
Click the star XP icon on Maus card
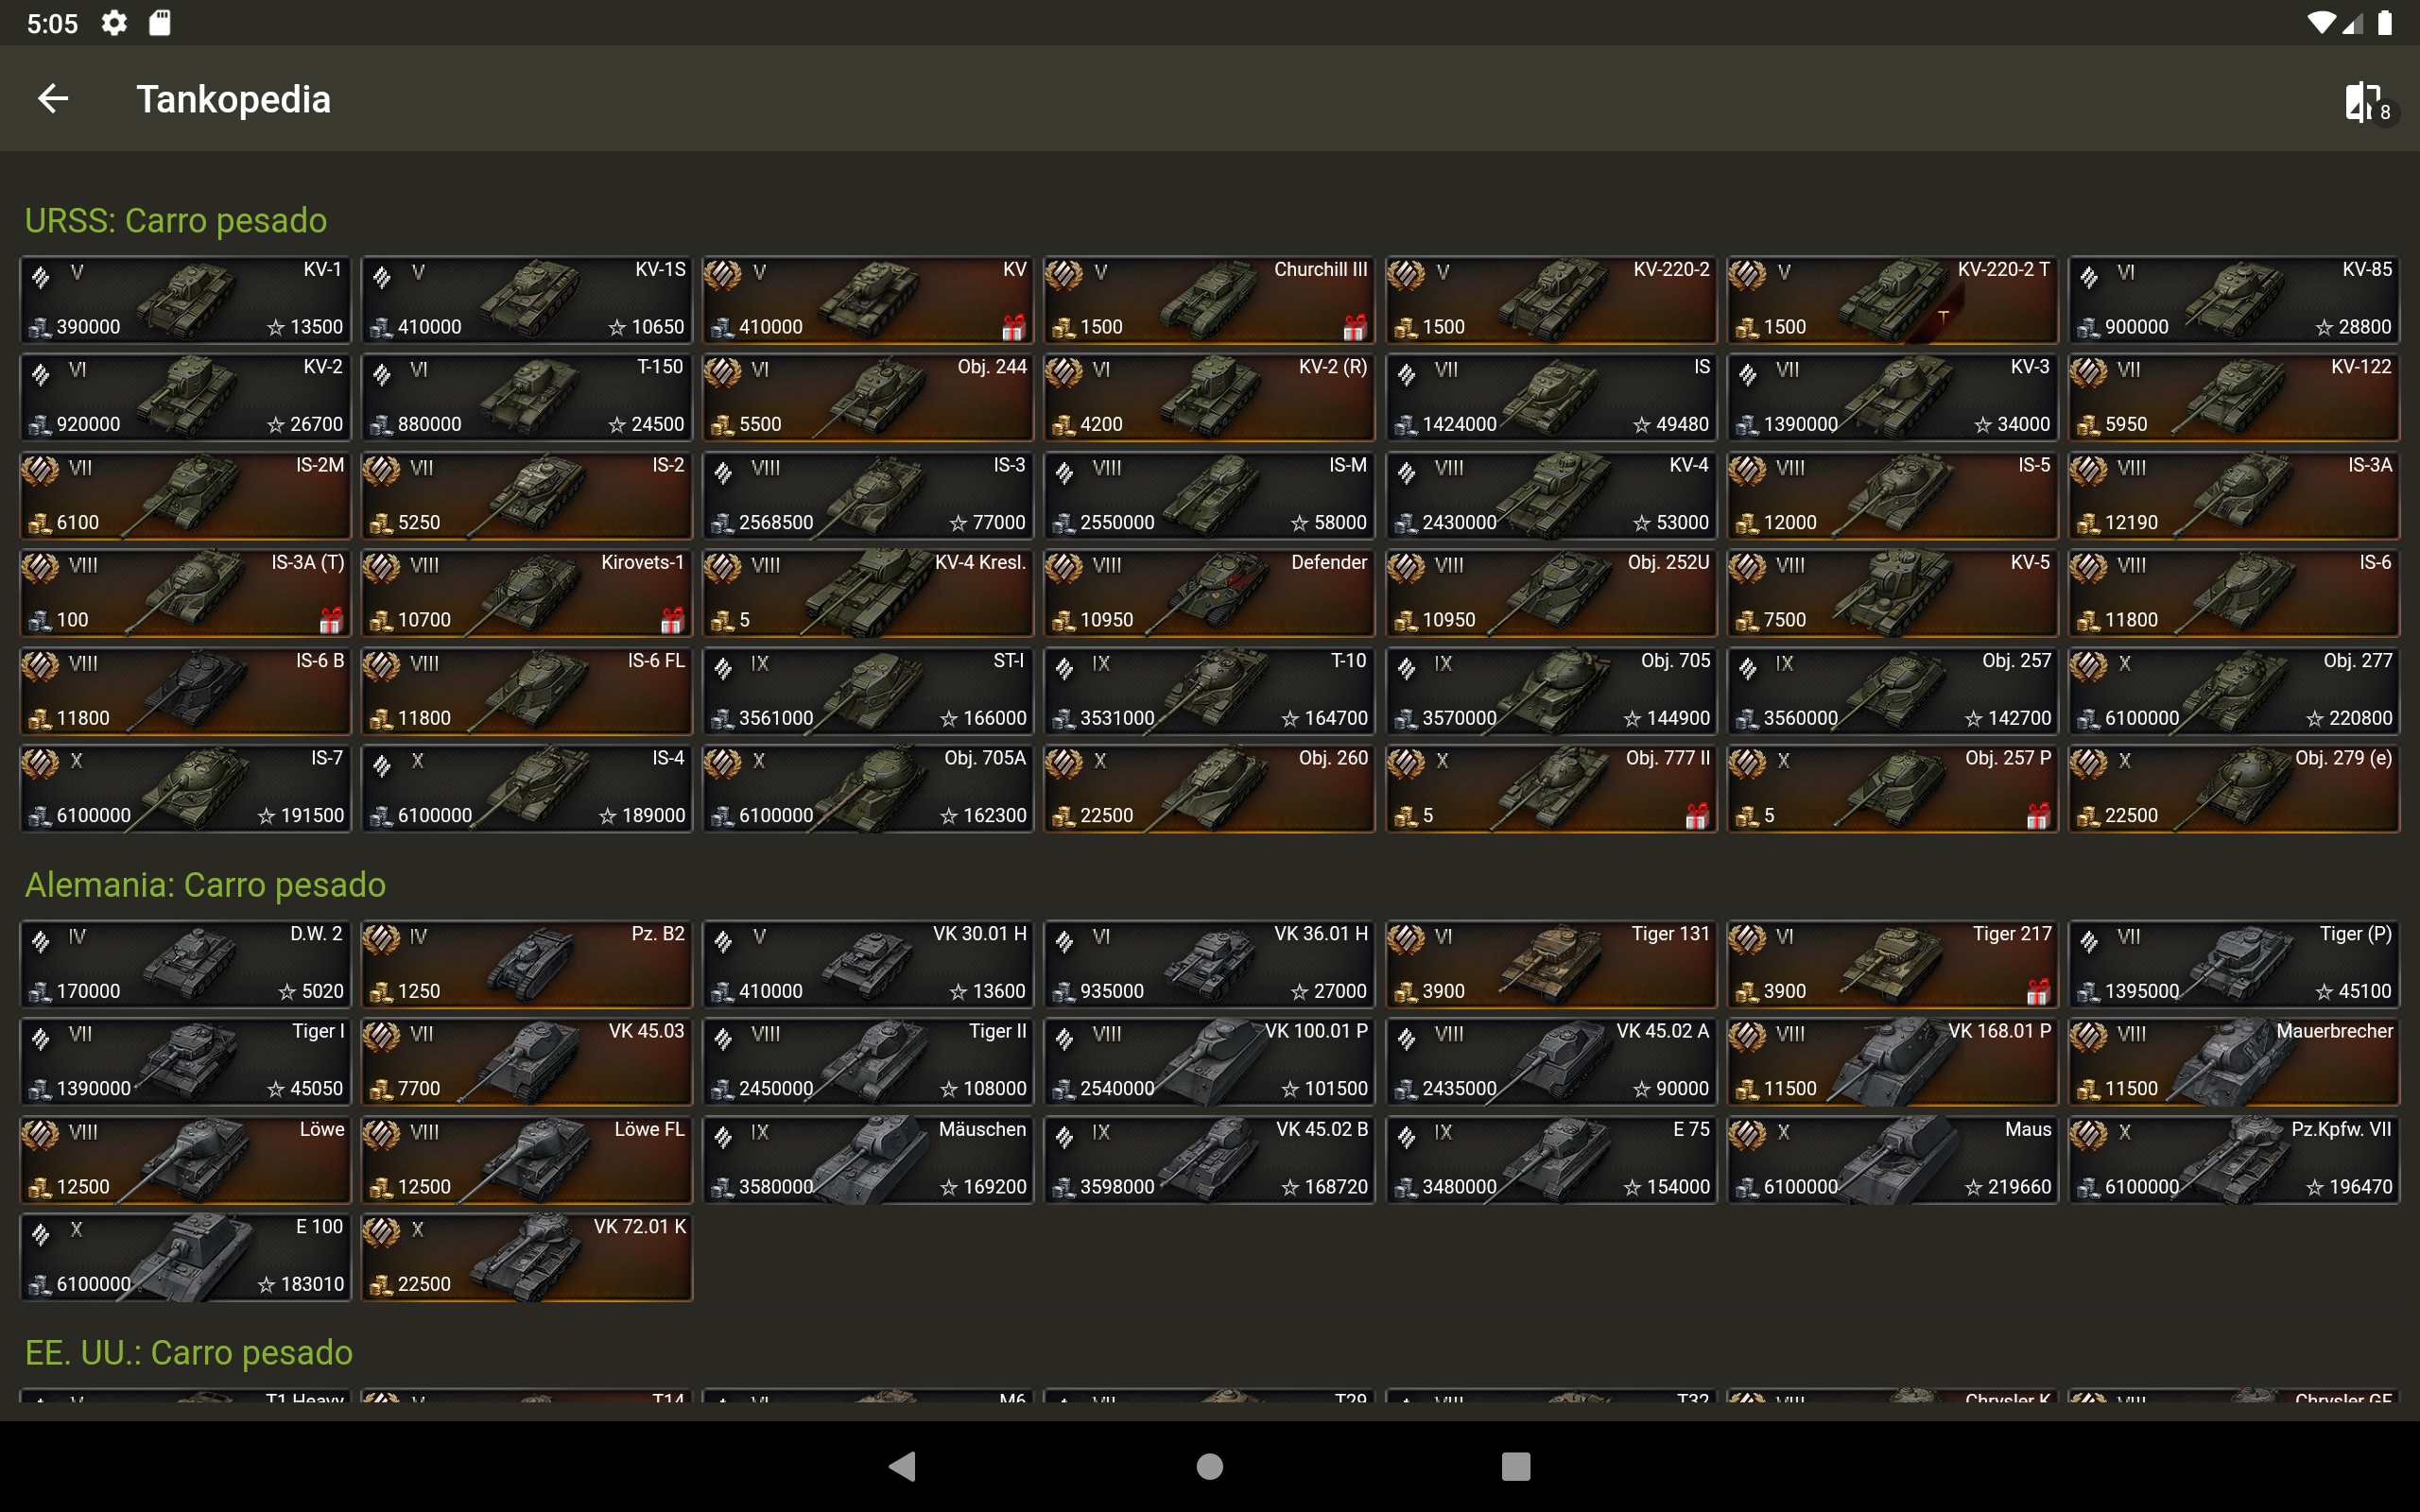click(1973, 1187)
